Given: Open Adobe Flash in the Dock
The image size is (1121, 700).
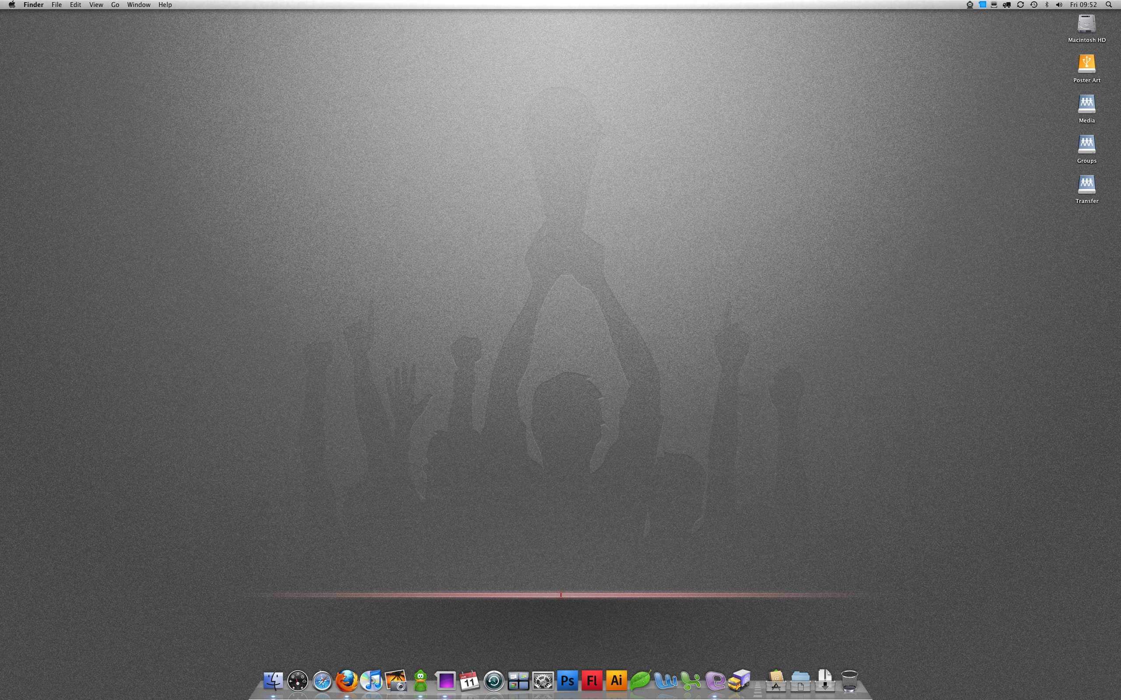Looking at the screenshot, I should (x=592, y=681).
